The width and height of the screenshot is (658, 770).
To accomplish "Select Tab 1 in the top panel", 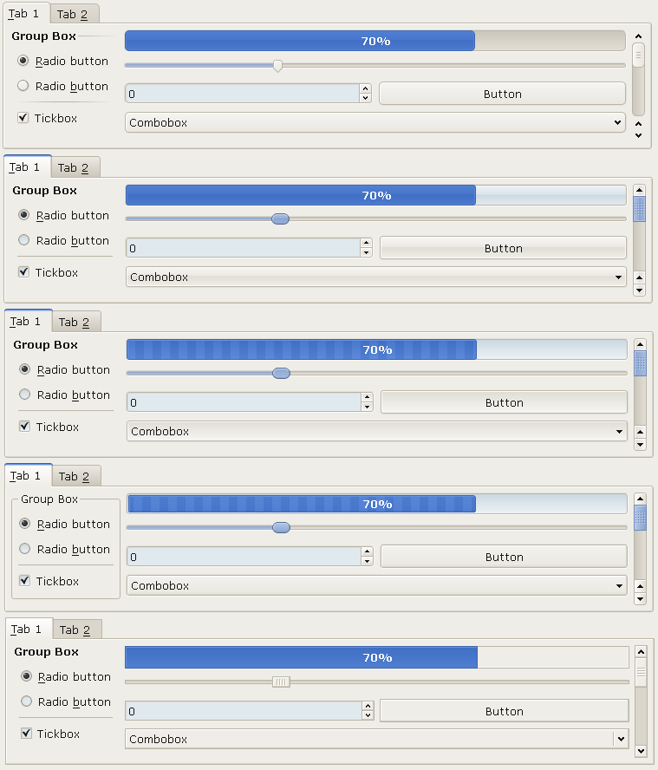I will coord(27,13).
